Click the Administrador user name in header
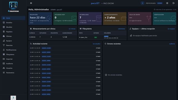The width and height of the screenshot is (178, 100). click(151, 3)
